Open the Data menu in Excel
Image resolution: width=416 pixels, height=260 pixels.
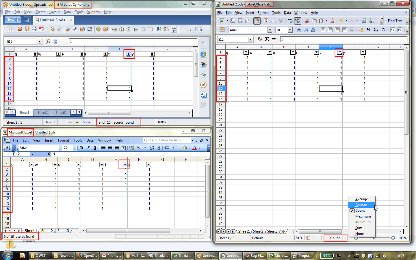click(x=90, y=140)
